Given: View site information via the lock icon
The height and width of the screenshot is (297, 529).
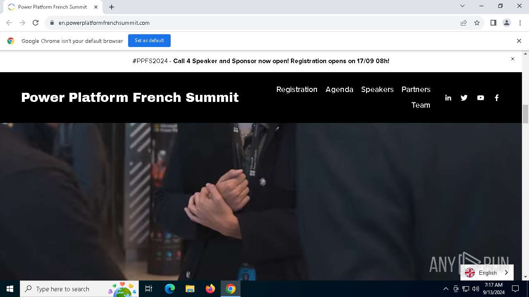Looking at the screenshot, I should (52, 23).
